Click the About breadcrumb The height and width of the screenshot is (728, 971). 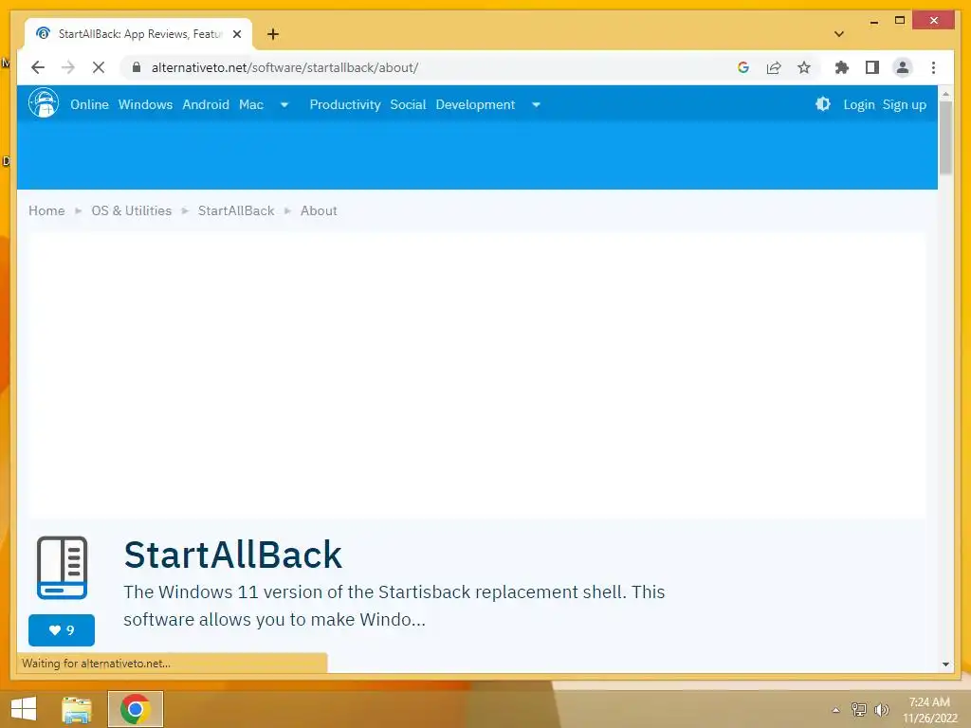click(319, 210)
